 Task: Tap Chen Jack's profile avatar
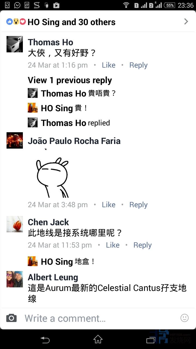[15, 224]
